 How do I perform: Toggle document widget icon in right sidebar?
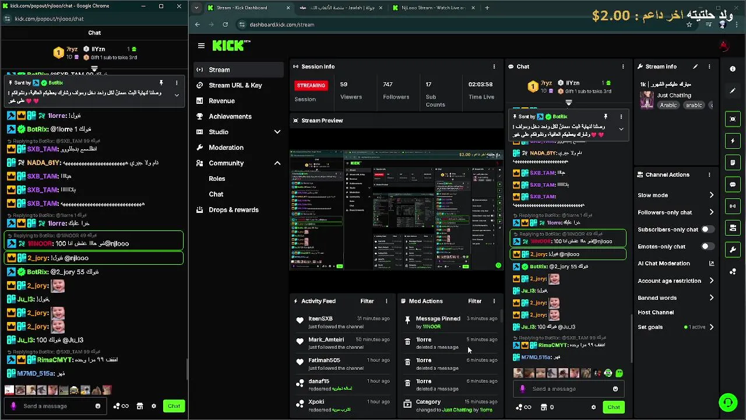[733, 163]
